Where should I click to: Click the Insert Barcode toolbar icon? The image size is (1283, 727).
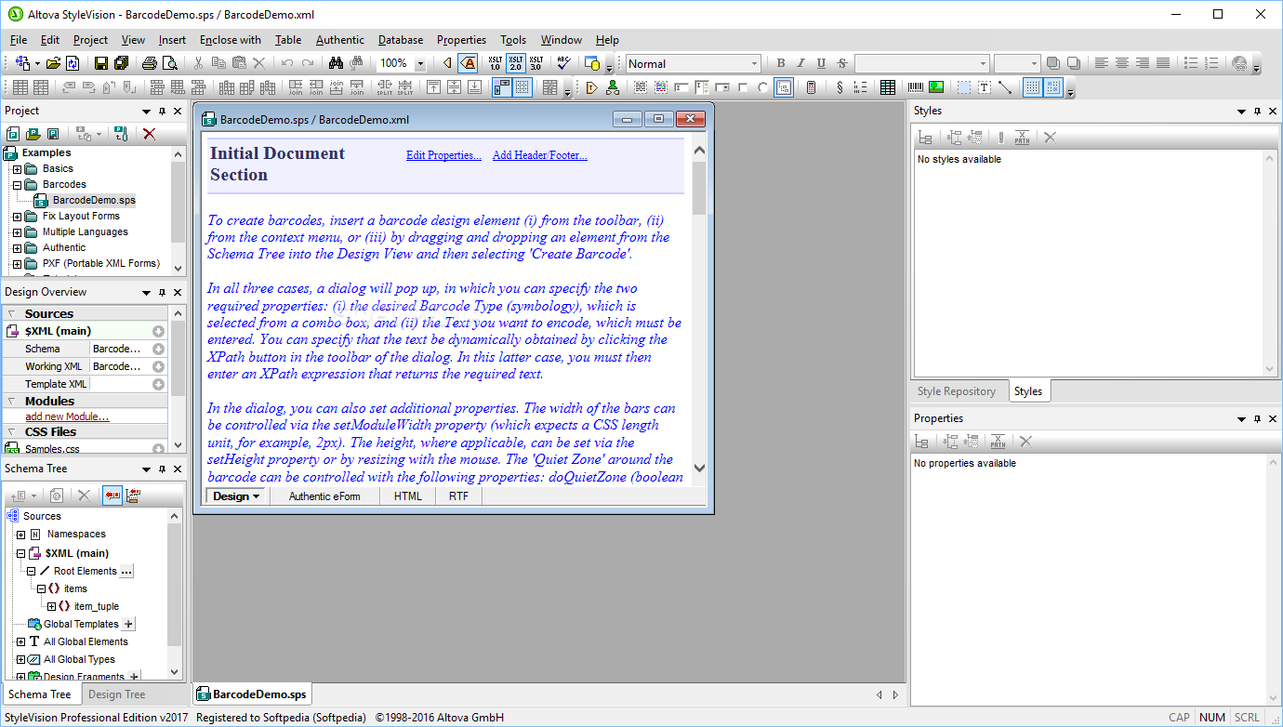click(x=916, y=87)
